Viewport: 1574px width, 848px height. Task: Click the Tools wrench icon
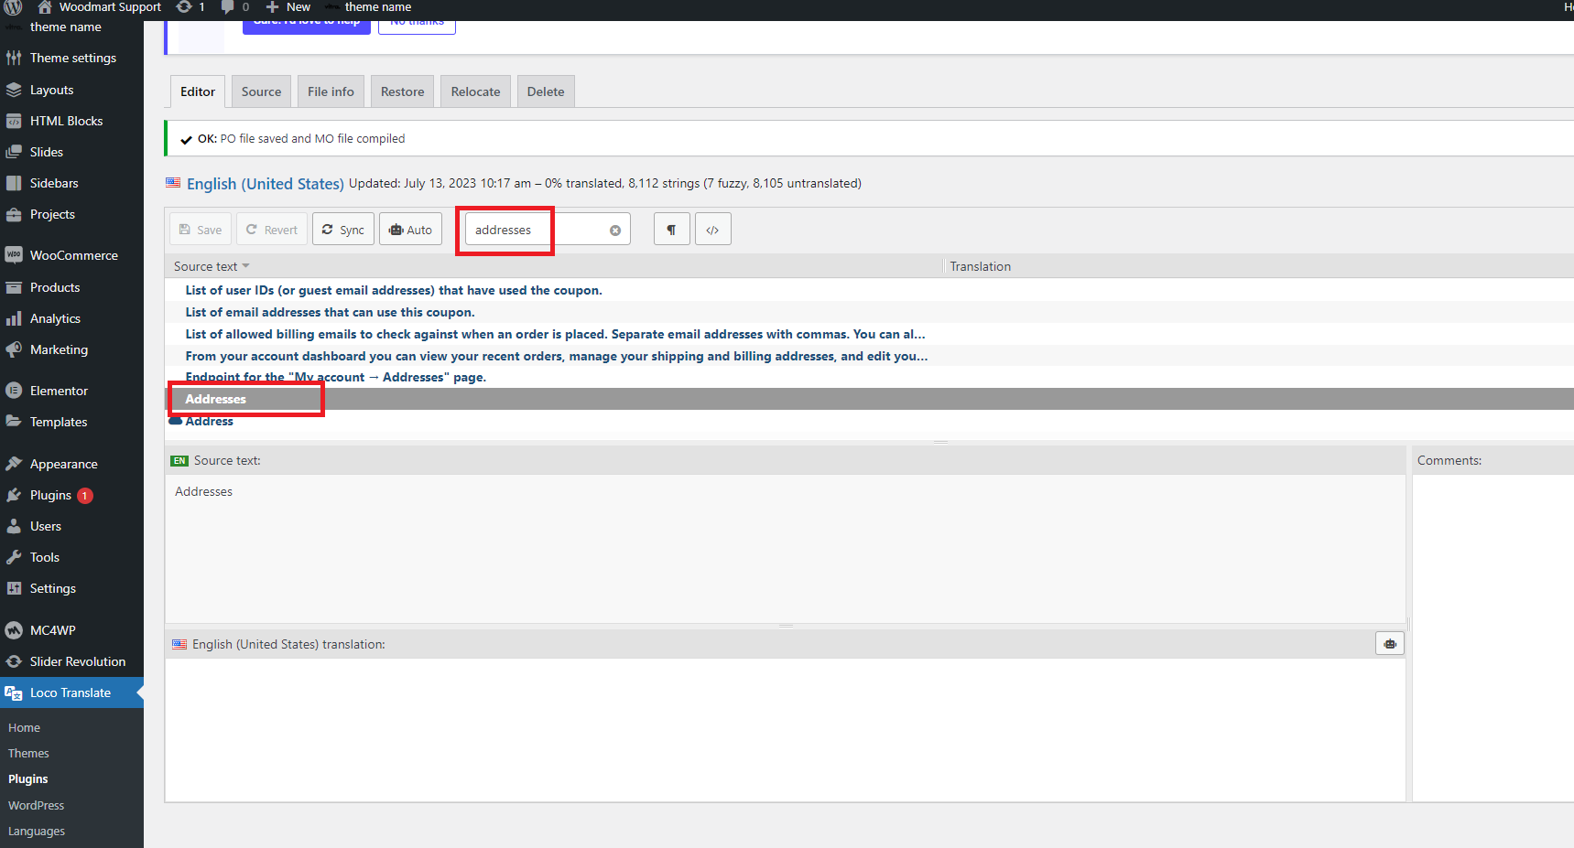14,557
